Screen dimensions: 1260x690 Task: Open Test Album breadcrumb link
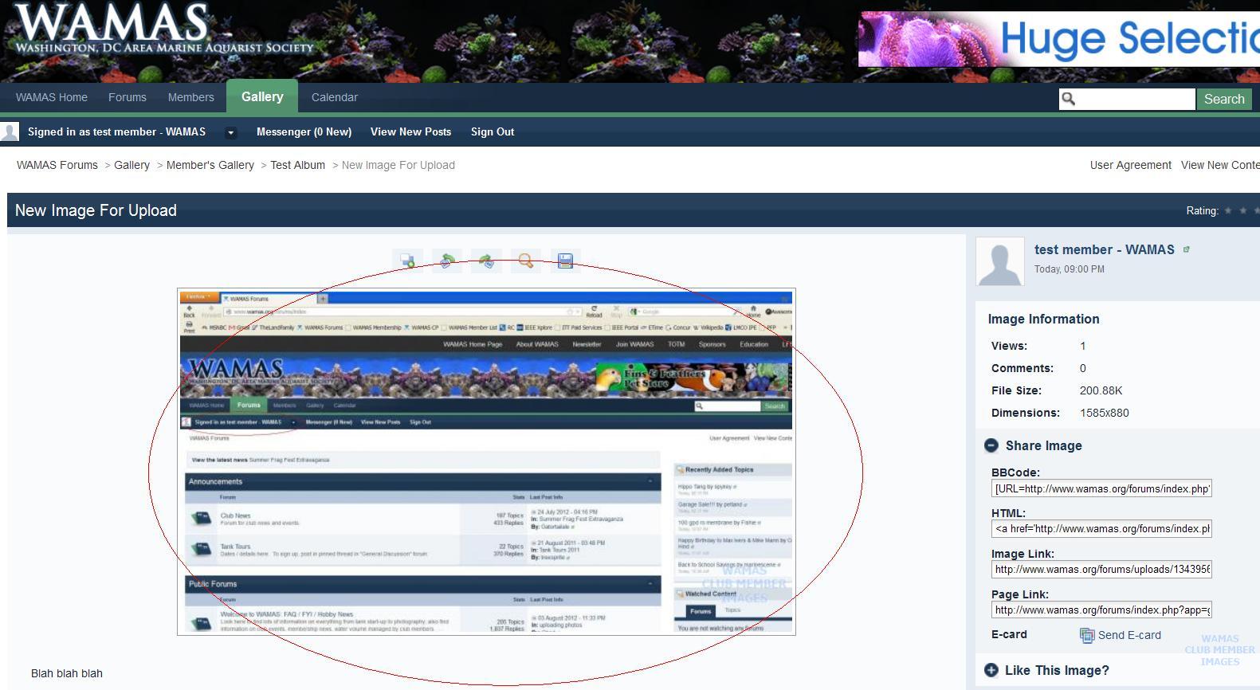tap(298, 165)
